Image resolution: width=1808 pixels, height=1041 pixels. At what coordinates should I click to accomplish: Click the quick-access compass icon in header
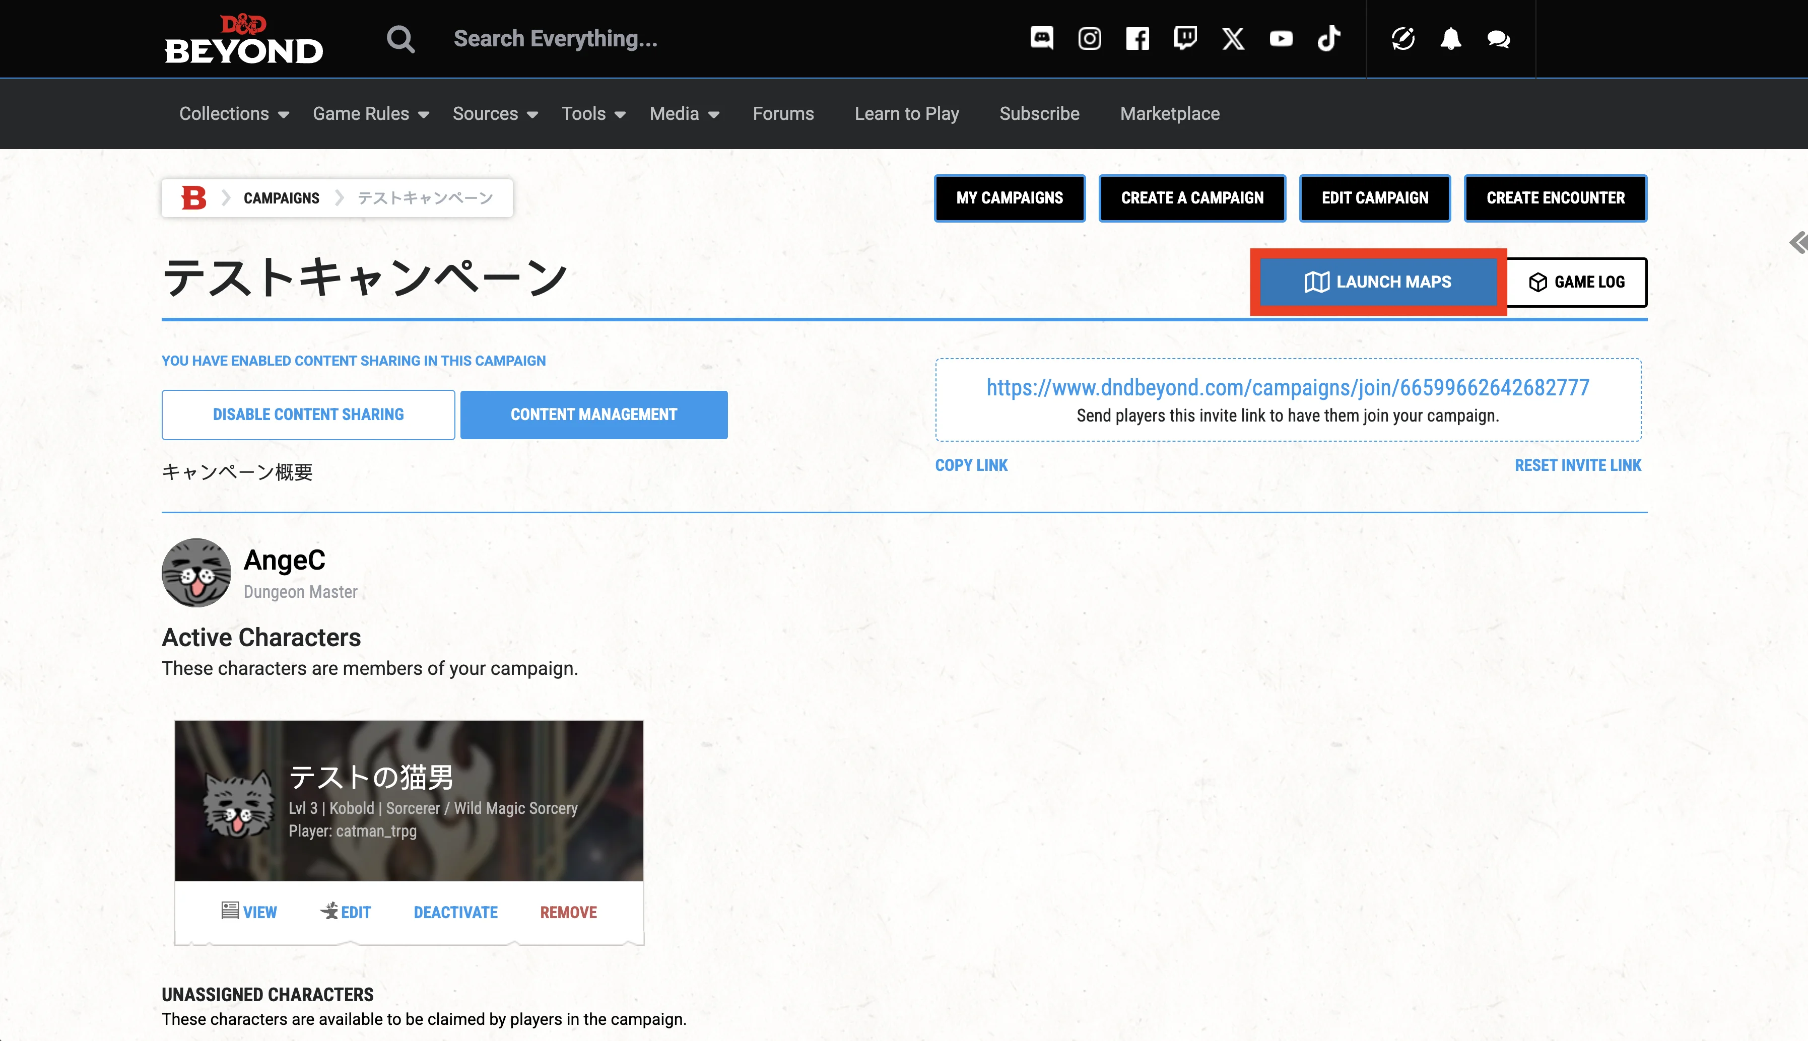click(x=1403, y=38)
